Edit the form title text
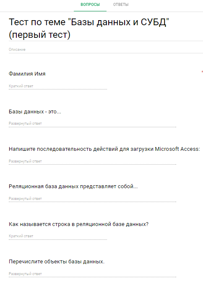This screenshot has height=281, width=203. (89, 28)
